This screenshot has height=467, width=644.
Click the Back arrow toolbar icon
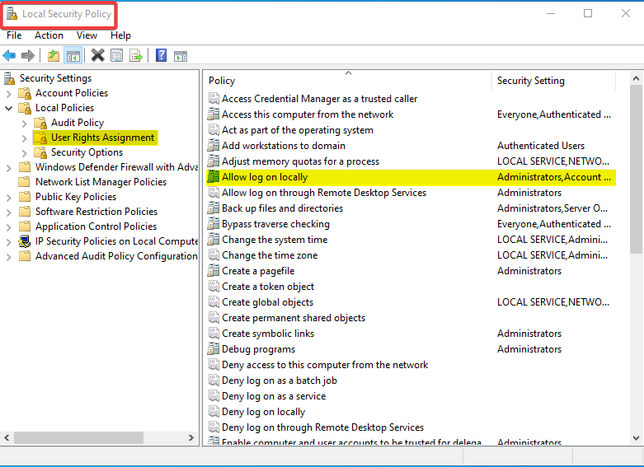coord(9,55)
